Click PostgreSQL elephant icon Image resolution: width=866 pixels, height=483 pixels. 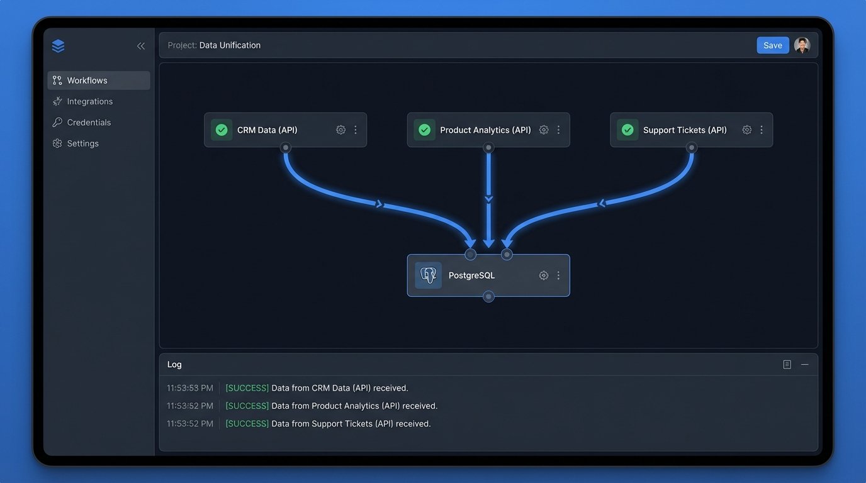pos(428,275)
